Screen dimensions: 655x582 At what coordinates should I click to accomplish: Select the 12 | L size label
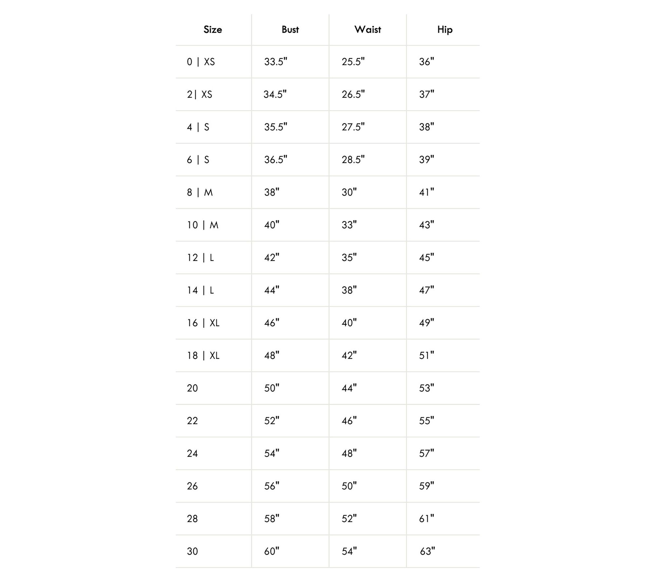pyautogui.click(x=200, y=258)
